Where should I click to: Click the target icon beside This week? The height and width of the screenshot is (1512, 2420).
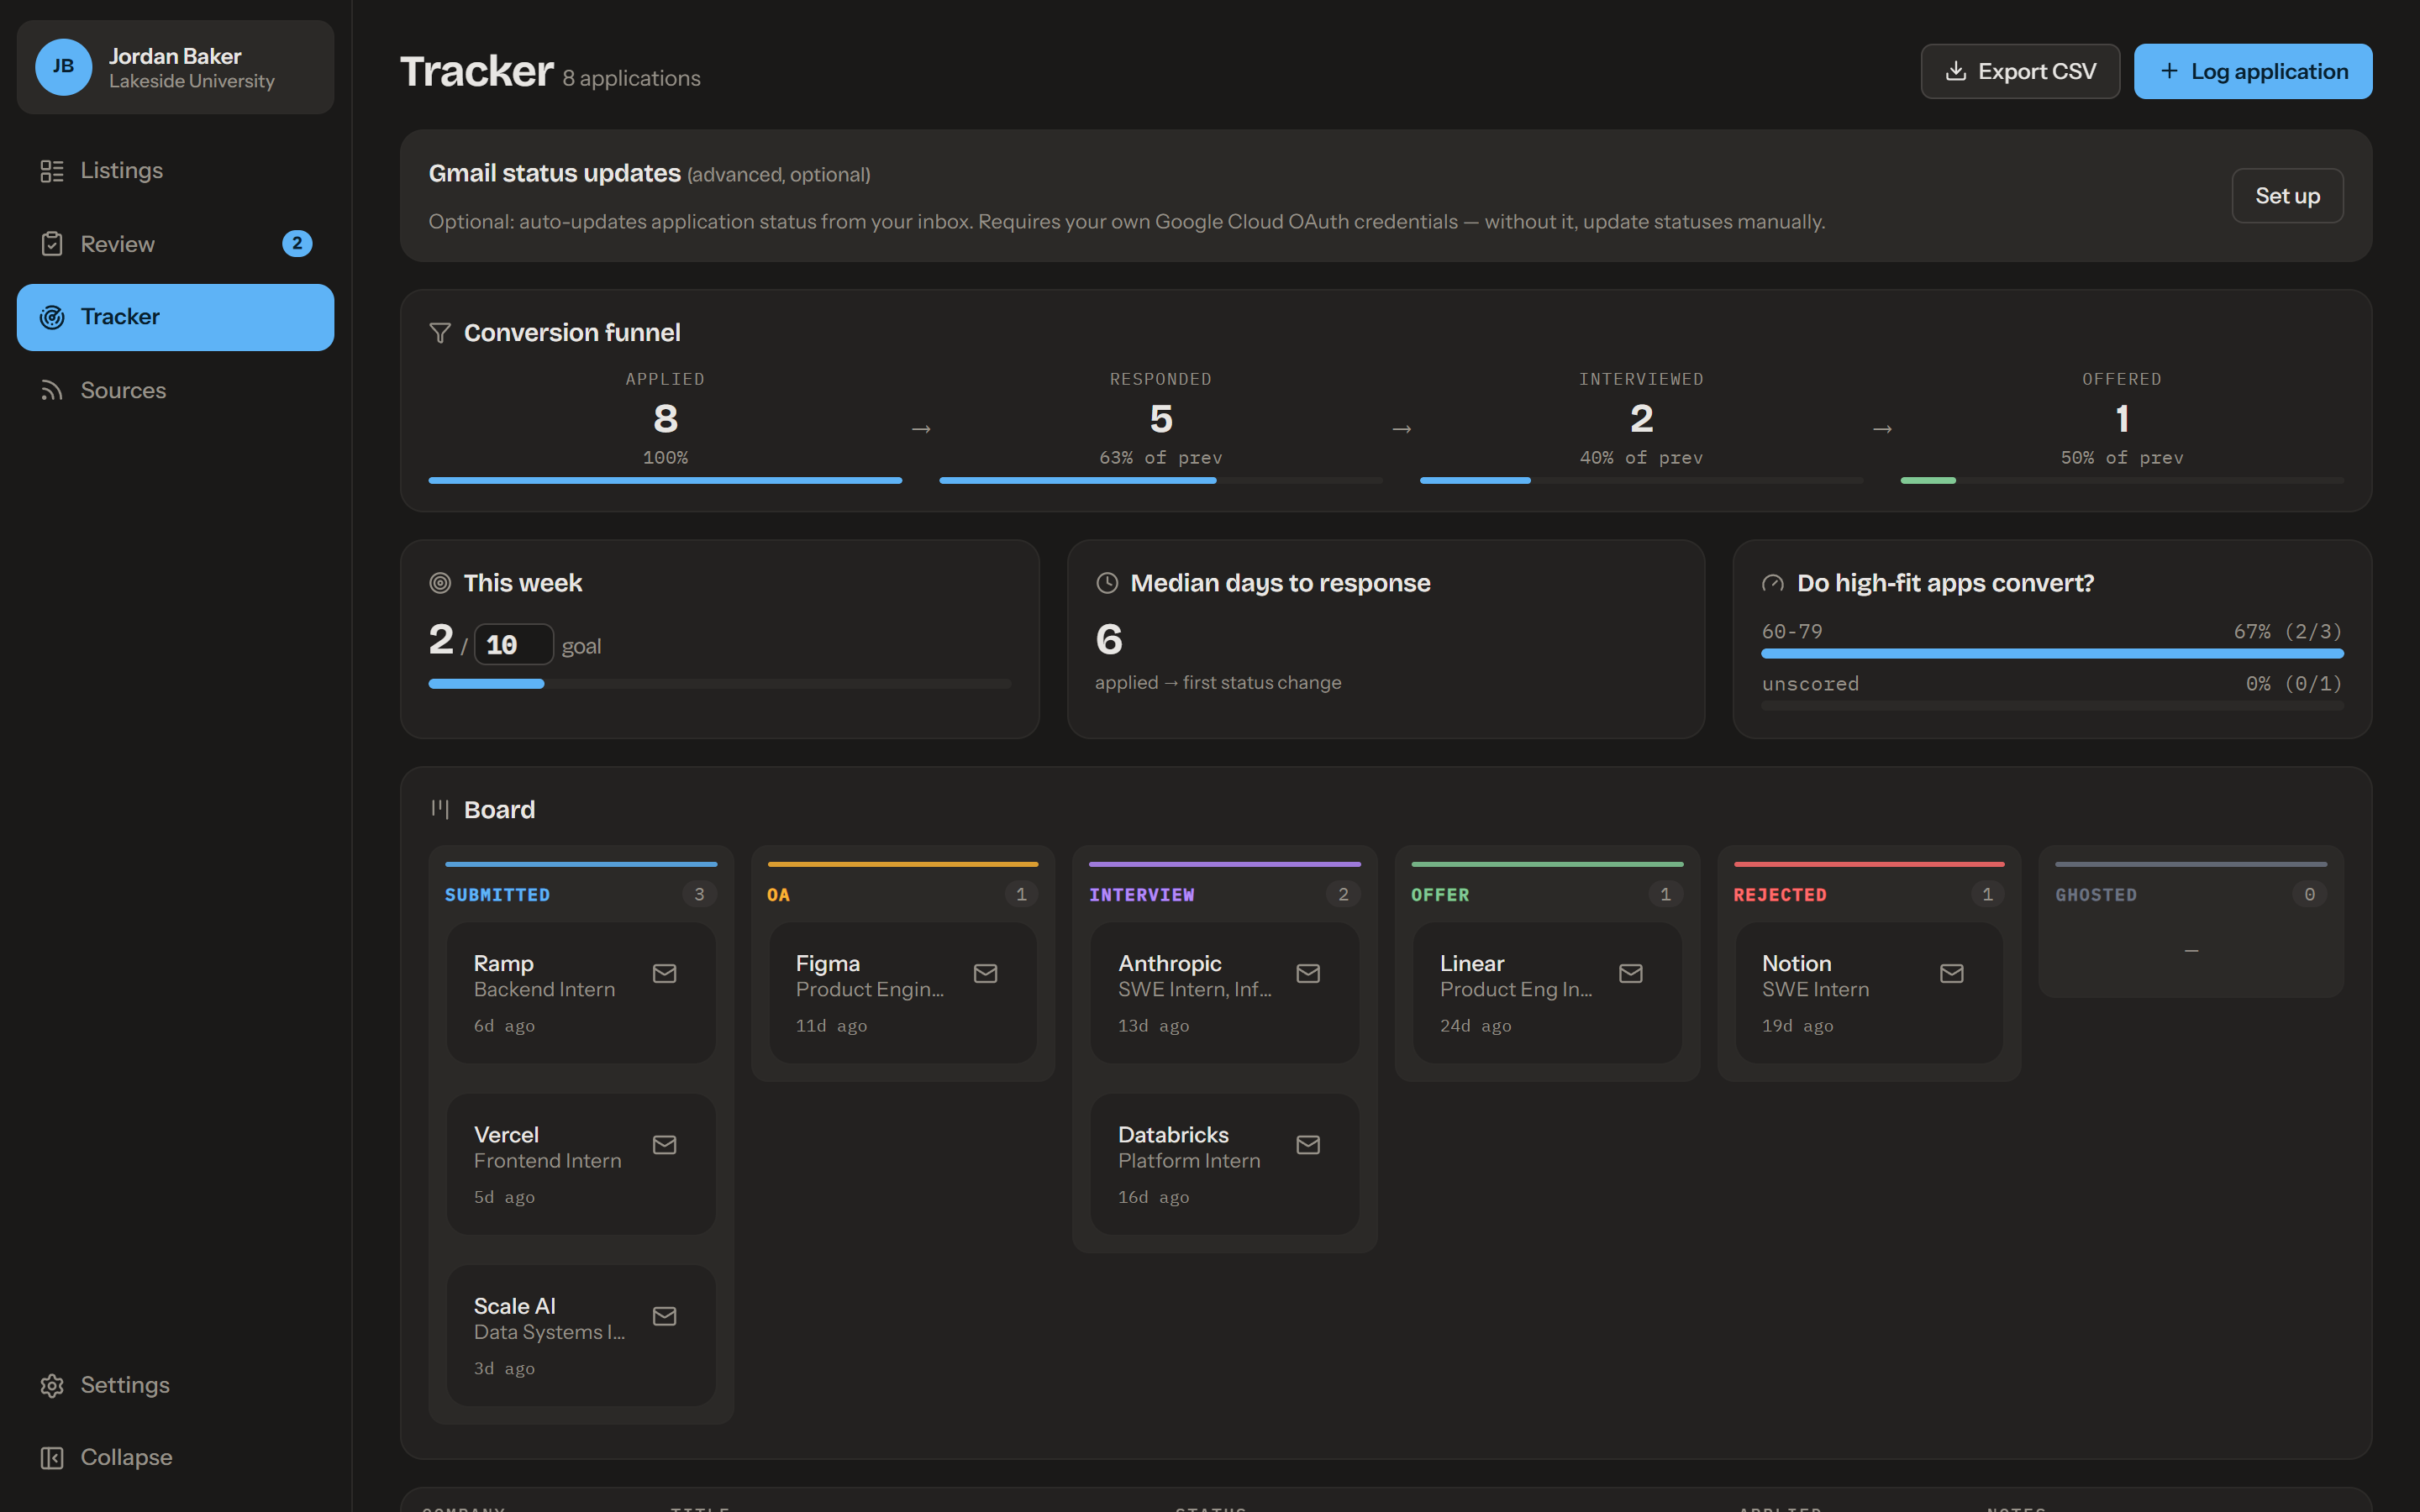click(x=440, y=583)
